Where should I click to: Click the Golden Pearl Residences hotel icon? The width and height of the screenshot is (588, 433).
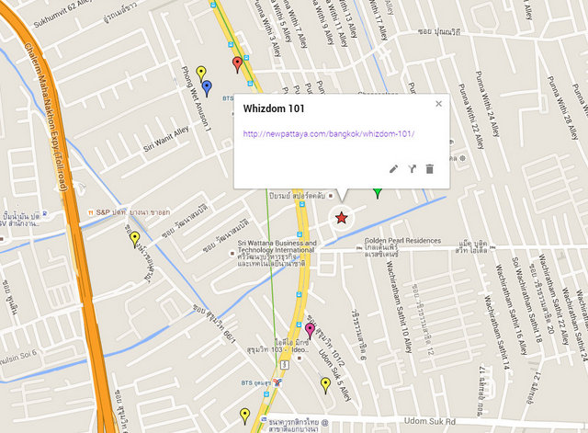(x=359, y=248)
